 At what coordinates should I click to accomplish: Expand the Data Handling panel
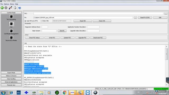click(11, 79)
